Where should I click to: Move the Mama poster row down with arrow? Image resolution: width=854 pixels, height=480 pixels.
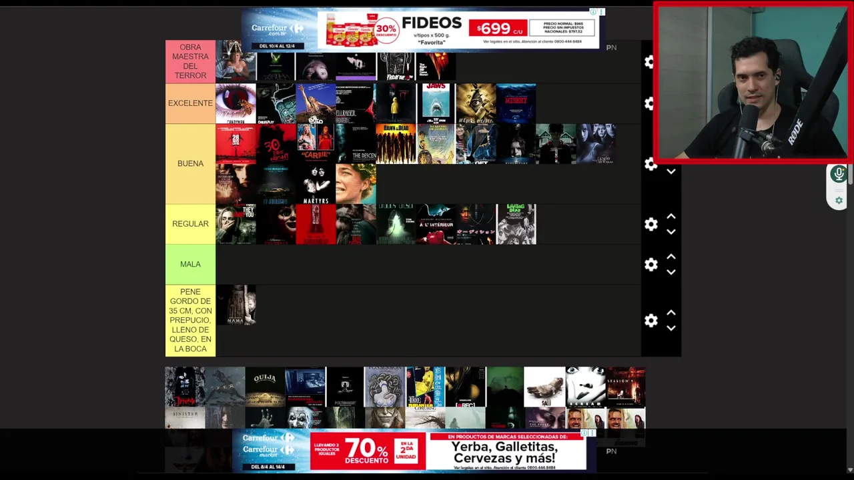pos(671,328)
